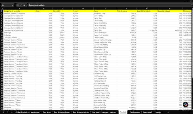Image resolution: width=193 pixels, height=114 pixels.
Task: Select header cell 'Est publié'
Action: click(x=62, y=11)
